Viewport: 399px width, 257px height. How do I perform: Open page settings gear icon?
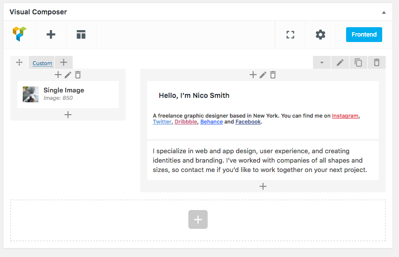click(320, 35)
